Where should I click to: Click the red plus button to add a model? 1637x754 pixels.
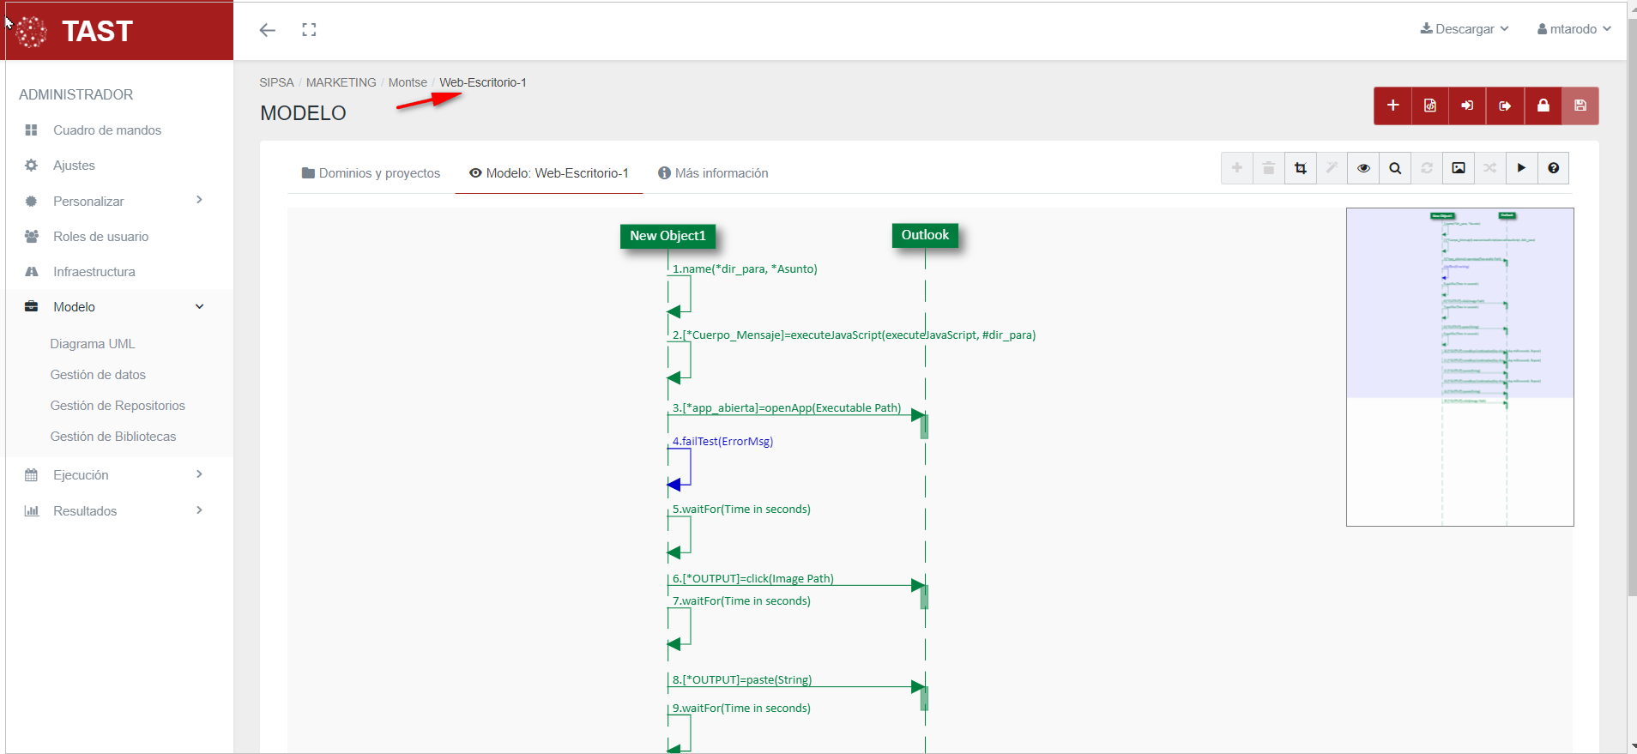(1392, 106)
